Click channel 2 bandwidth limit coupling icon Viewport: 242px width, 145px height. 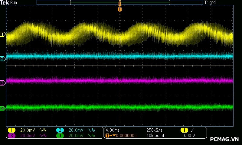point(91,130)
